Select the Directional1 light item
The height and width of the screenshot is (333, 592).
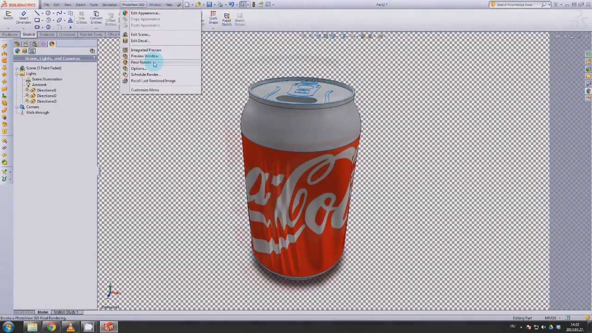pos(46,90)
